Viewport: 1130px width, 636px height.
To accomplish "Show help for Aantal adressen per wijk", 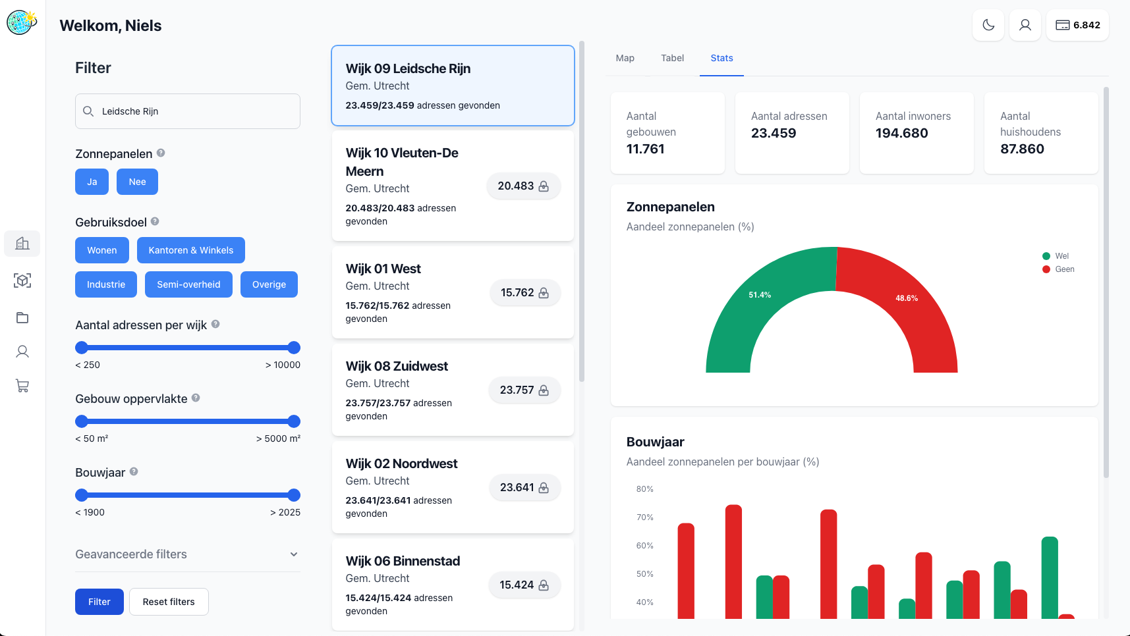I will 215,324.
